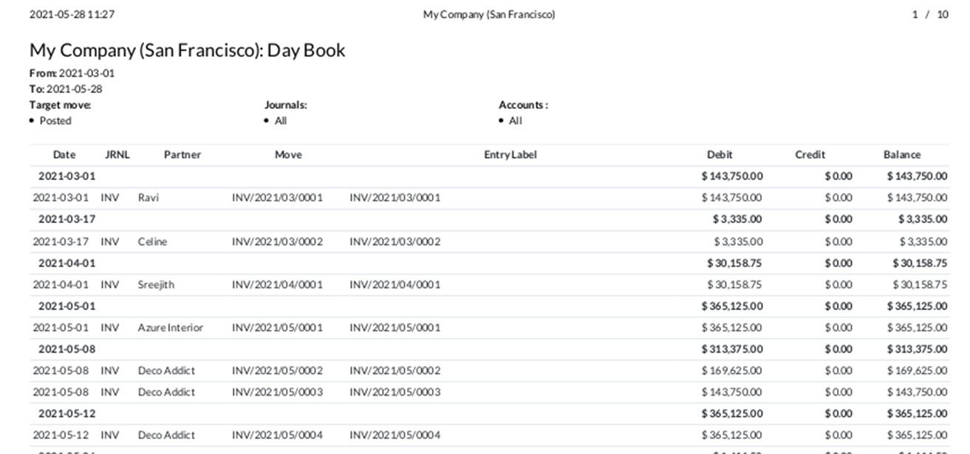Click the All value under Journals
This screenshot has width=970, height=454.
[281, 120]
